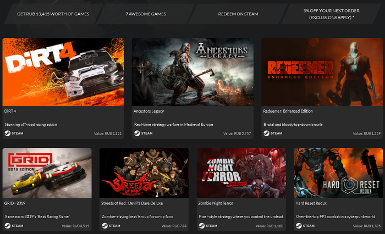Click 'Zombie-slaying beat 'em up for co-op fans'
The height and width of the screenshot is (234, 385).
click(x=137, y=216)
